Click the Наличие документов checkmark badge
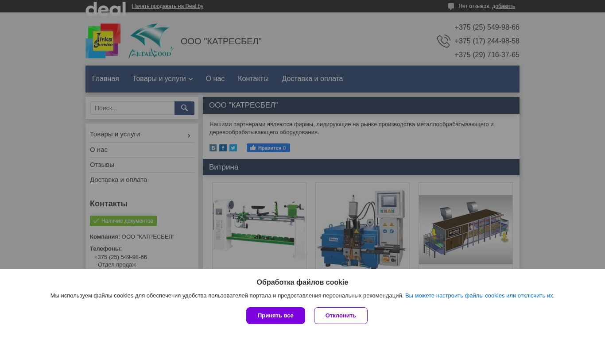 click(x=123, y=221)
